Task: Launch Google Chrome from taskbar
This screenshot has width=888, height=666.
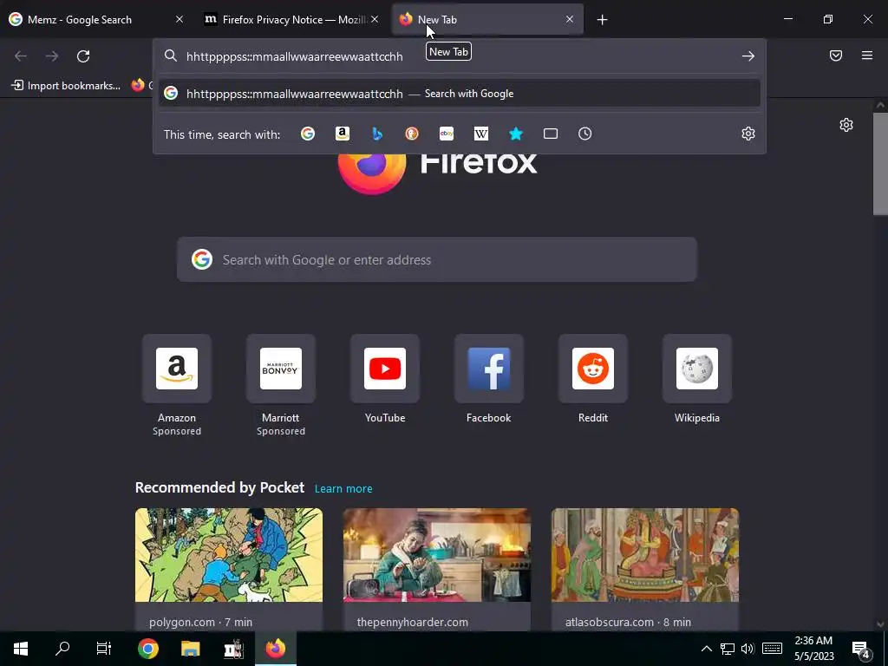Action: 147,649
